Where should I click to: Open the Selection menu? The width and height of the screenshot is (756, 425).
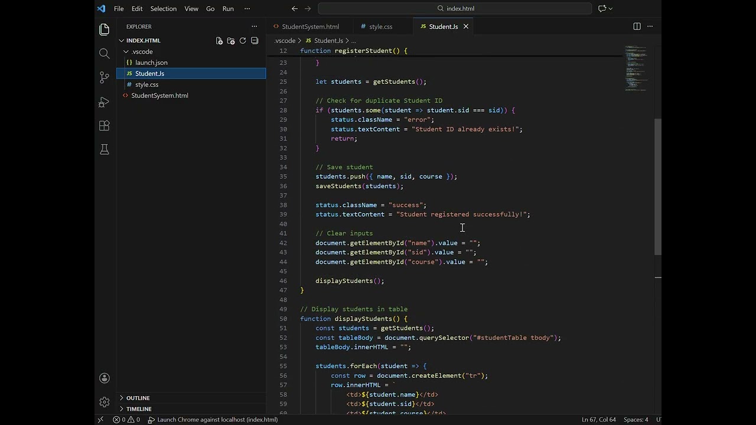[164, 8]
